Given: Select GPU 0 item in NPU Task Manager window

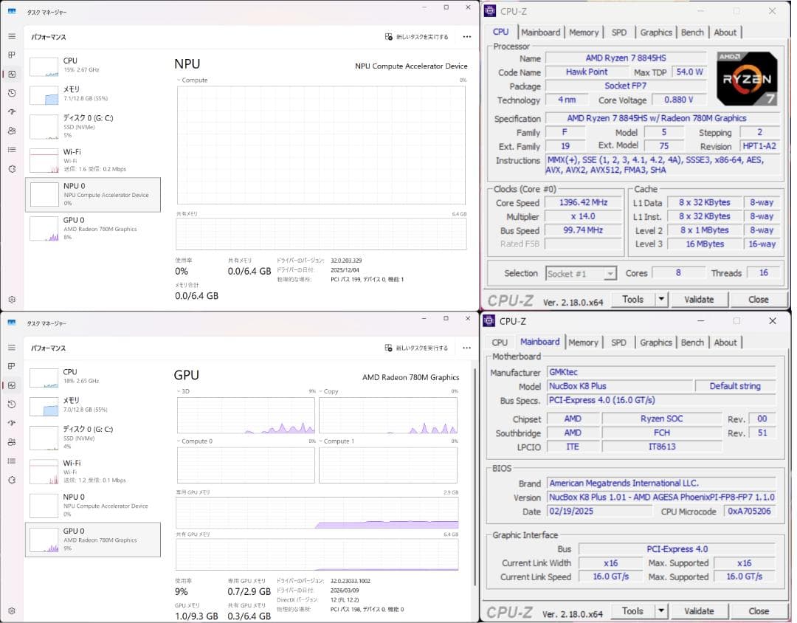Looking at the screenshot, I should (x=93, y=228).
